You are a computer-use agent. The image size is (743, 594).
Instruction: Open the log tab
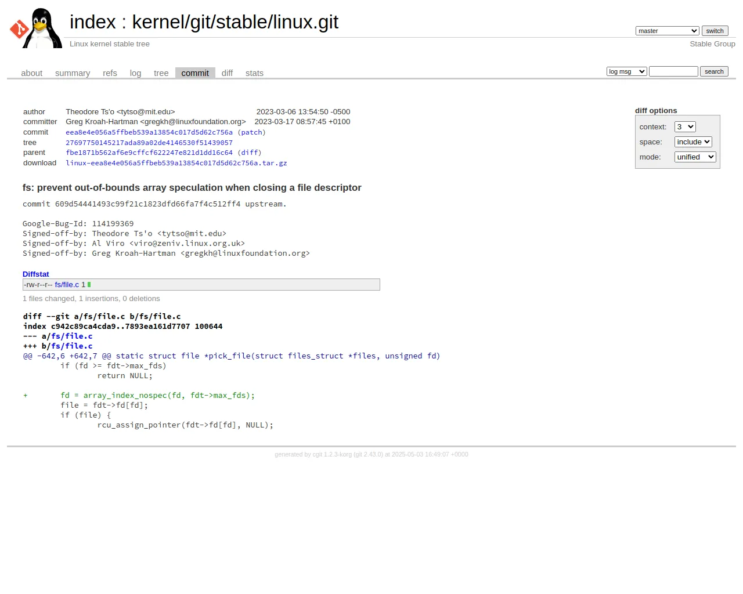coord(135,73)
